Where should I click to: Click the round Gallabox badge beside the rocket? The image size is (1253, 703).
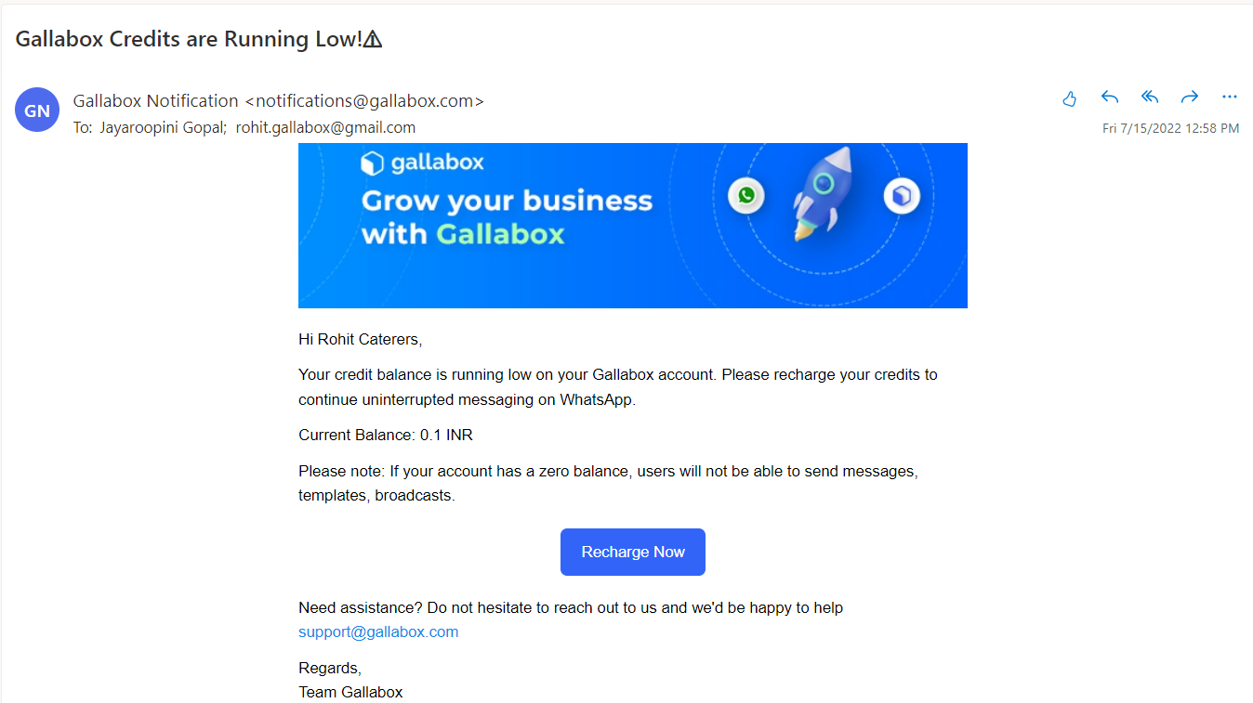(x=901, y=195)
